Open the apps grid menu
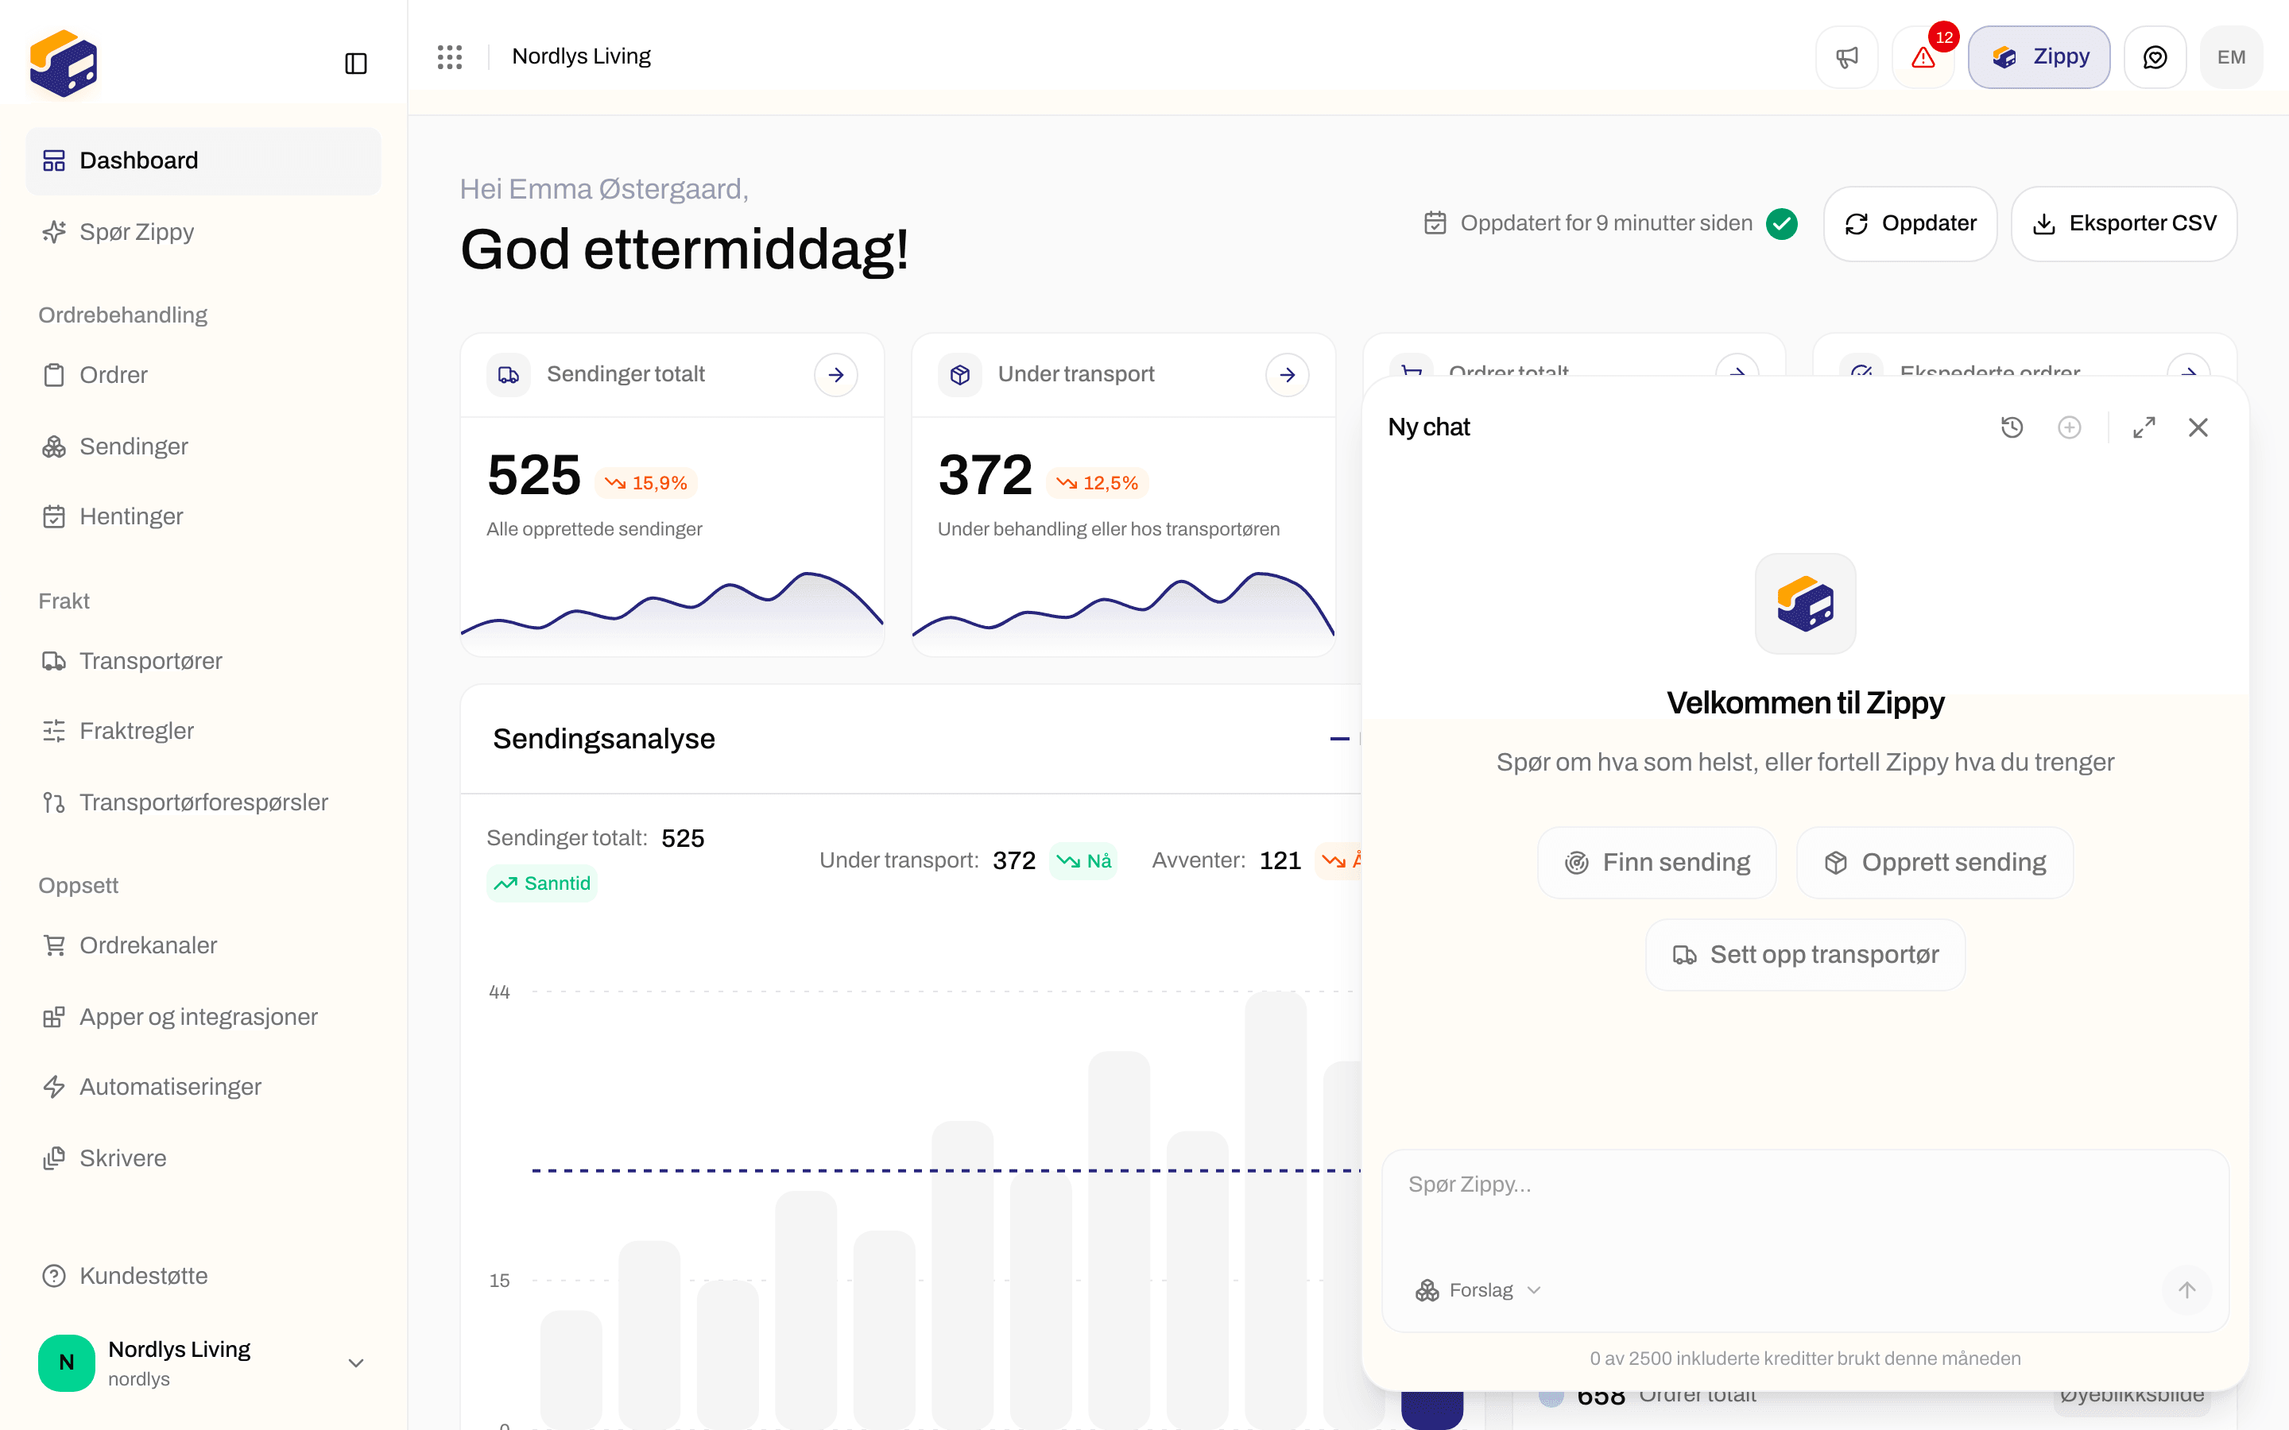The height and width of the screenshot is (1430, 2289). [x=450, y=56]
